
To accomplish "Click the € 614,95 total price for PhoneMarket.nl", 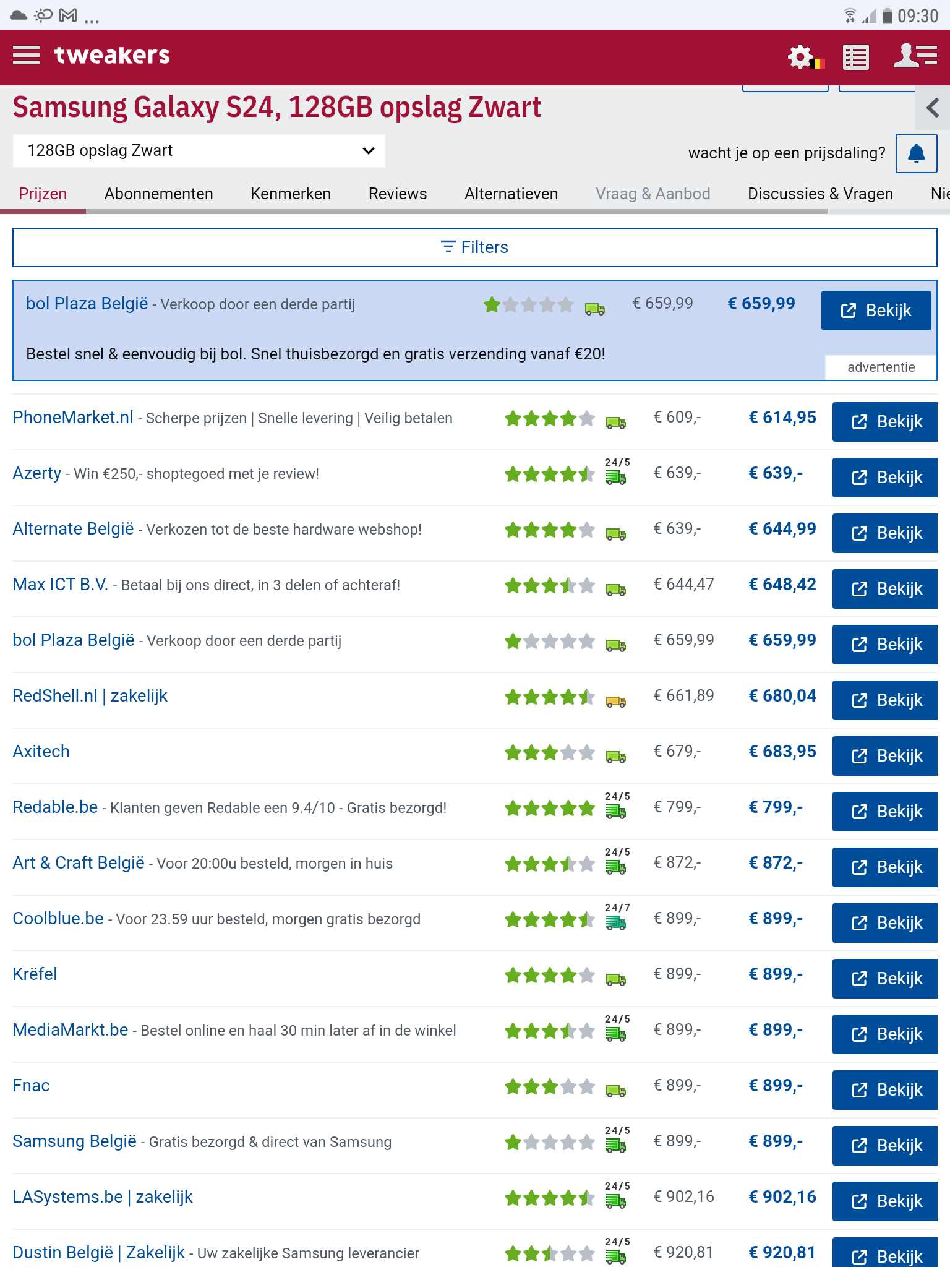I will [782, 418].
